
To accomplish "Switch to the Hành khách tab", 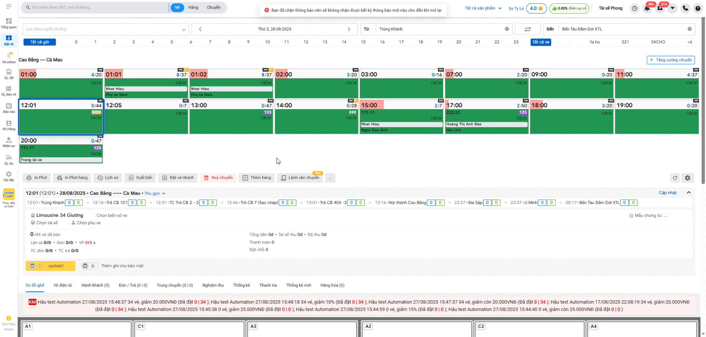I will coord(95,285).
